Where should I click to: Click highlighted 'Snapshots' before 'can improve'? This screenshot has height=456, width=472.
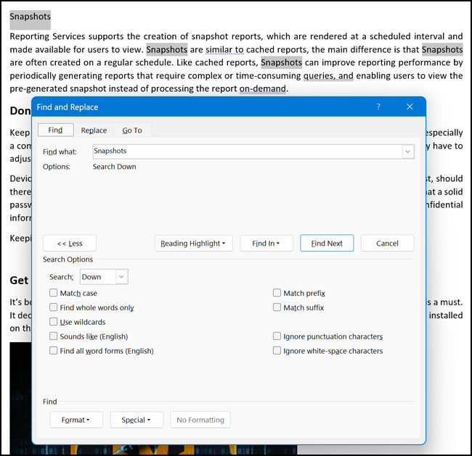[282, 62]
